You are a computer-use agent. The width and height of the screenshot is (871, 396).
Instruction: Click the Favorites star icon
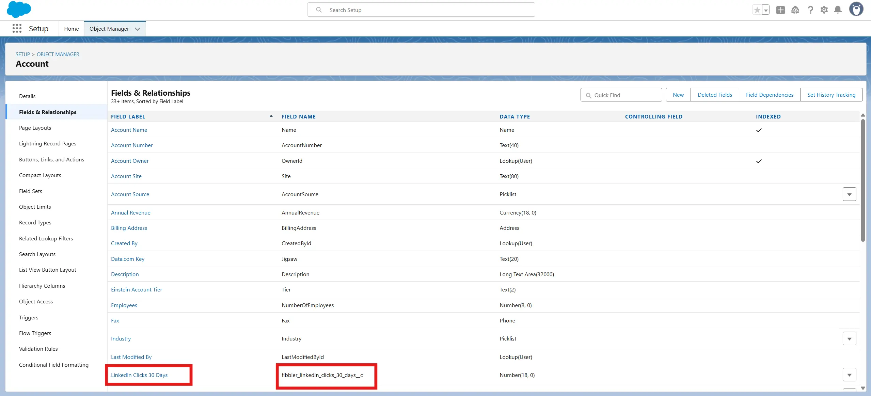[x=757, y=10]
